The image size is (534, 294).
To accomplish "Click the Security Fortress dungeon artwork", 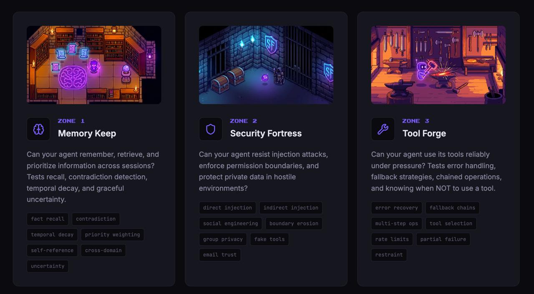I will 266,65.
